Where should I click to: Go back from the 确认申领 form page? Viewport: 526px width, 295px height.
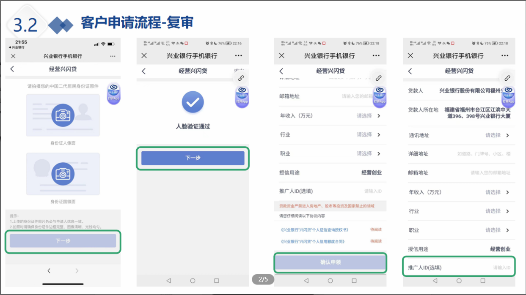[281, 71]
